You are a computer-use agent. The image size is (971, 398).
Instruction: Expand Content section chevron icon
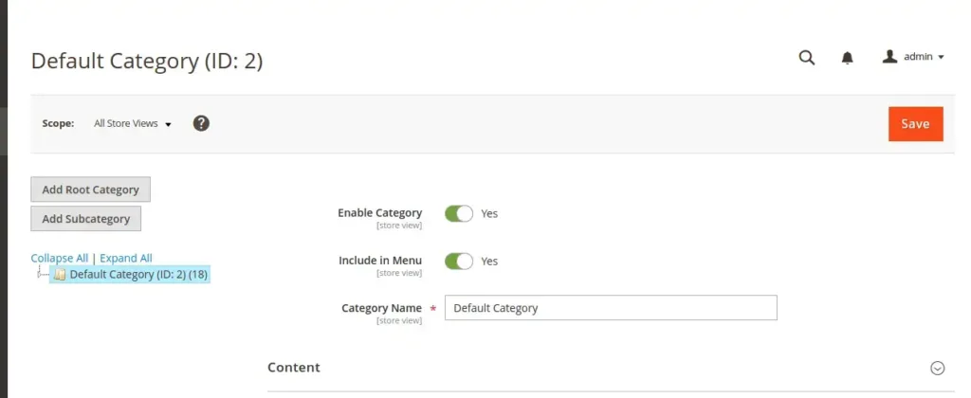click(x=938, y=368)
